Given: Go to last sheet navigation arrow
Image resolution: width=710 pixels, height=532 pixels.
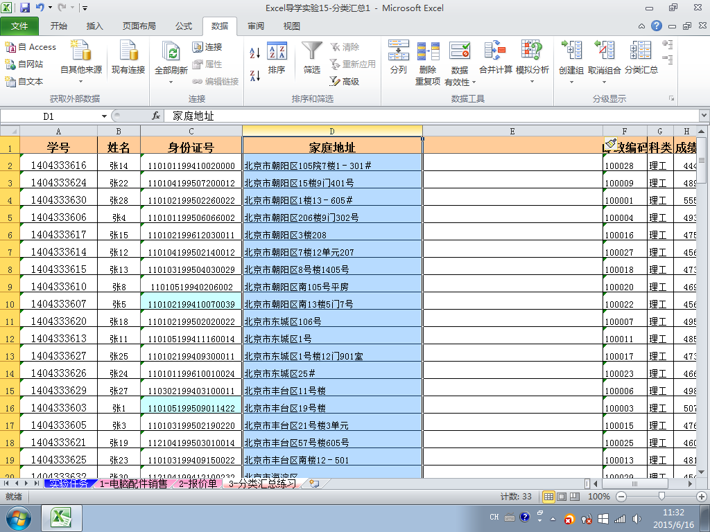Looking at the screenshot, I should pos(36,484).
